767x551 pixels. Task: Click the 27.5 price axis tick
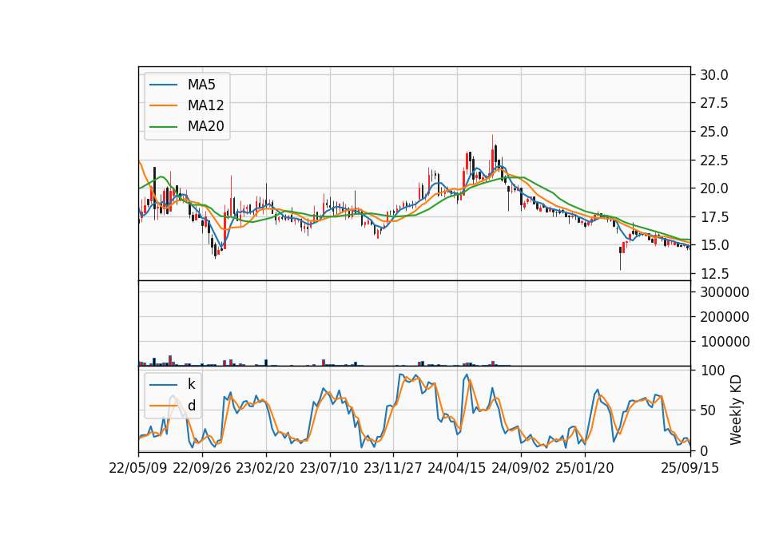[714, 103]
